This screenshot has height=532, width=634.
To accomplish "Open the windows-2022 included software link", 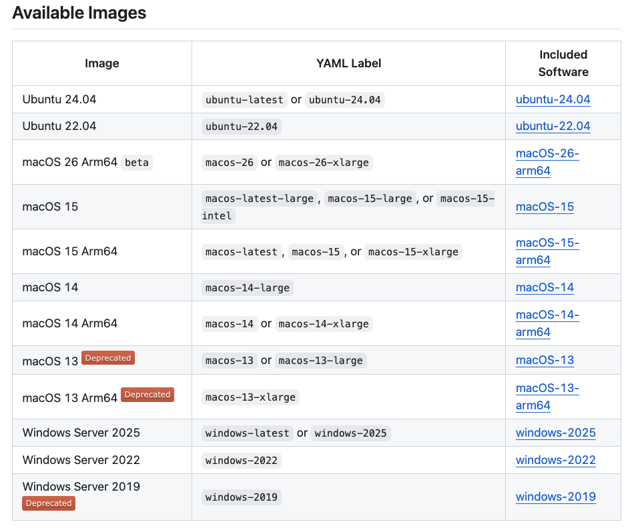I will (555, 460).
